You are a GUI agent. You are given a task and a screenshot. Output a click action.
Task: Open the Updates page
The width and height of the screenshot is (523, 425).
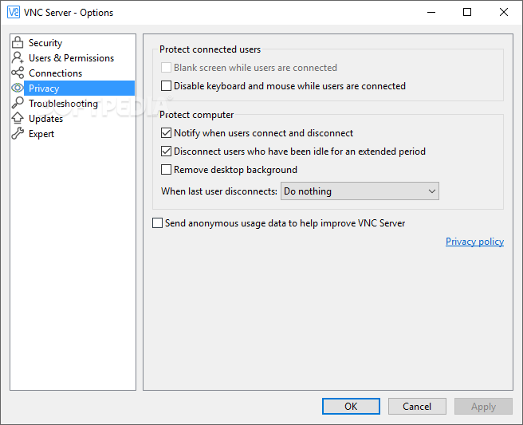45,119
